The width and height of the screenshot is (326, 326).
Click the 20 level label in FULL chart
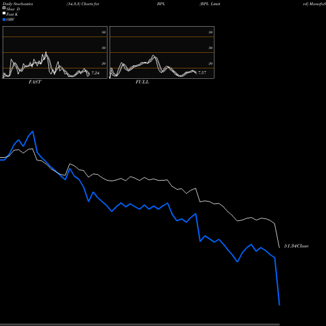click(x=211, y=63)
